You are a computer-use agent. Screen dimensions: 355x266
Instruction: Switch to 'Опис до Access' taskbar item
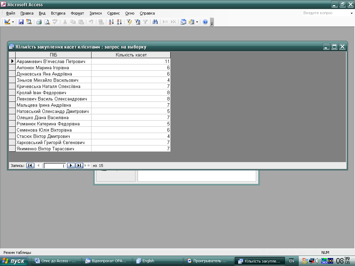click(x=56, y=261)
